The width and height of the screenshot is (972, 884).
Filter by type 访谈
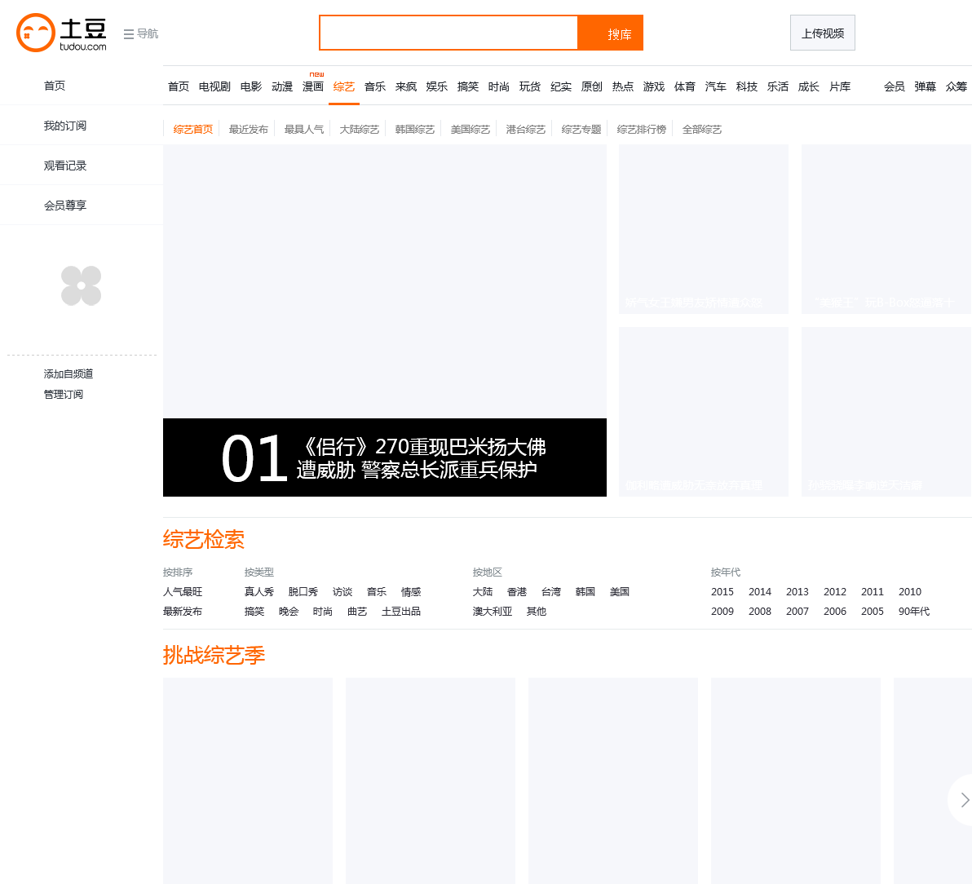coord(342,592)
